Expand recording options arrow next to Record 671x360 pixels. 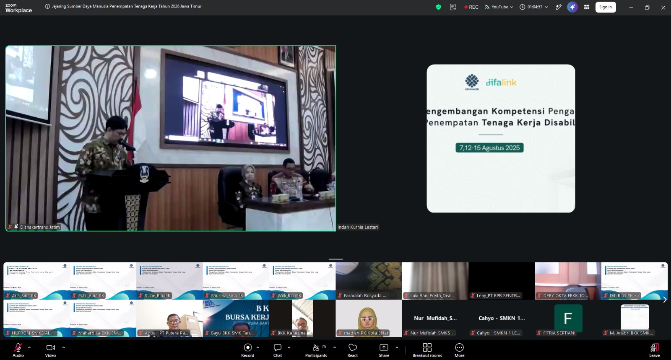point(257,347)
